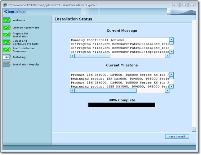Click horizontal scrollbar thumb in Current Message box

[92, 56]
